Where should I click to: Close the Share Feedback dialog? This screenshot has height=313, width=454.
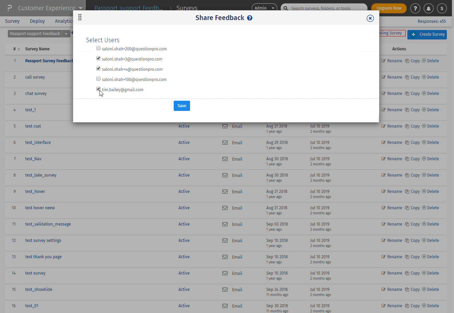point(370,18)
